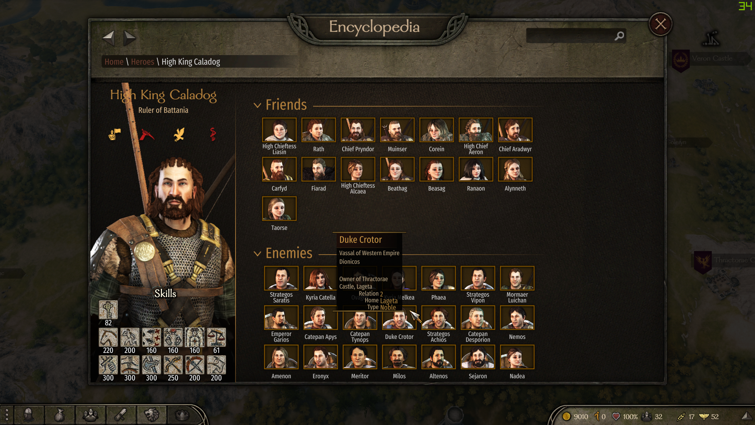This screenshot has width=755, height=425.
Task: Open High Chieftess Liasin portrait
Action: click(x=279, y=129)
